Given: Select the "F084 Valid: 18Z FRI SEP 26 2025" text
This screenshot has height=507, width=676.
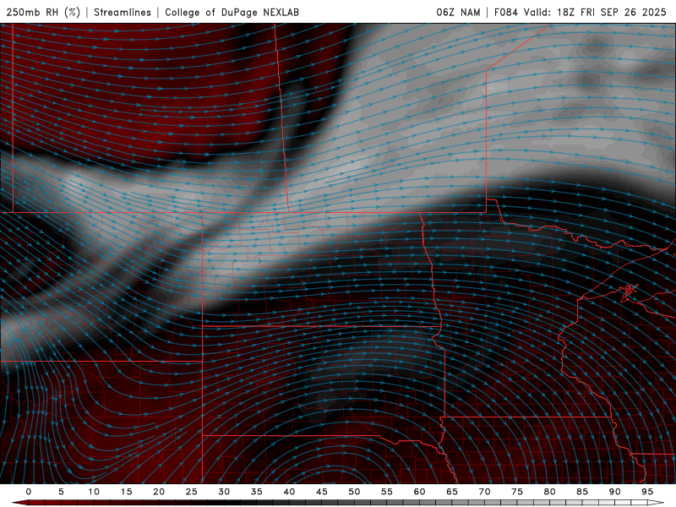Looking at the screenshot, I should (x=581, y=12).
